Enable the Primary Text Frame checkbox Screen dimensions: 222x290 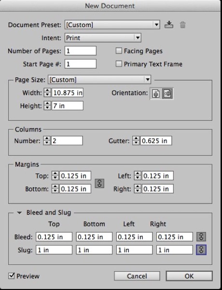[x=119, y=64]
